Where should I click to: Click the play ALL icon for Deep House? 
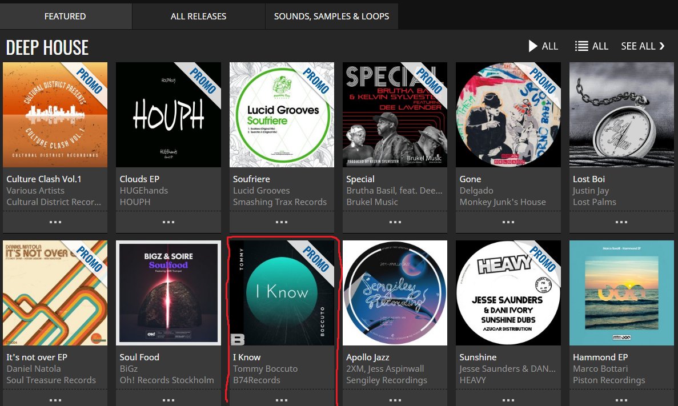pyautogui.click(x=532, y=46)
